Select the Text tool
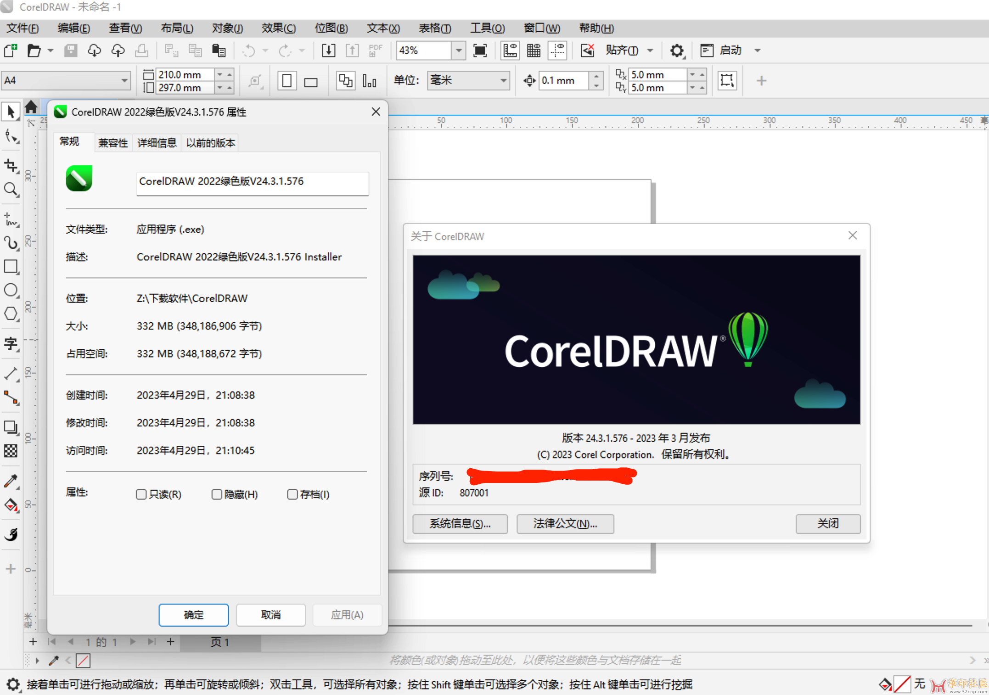The image size is (989, 695). point(11,343)
